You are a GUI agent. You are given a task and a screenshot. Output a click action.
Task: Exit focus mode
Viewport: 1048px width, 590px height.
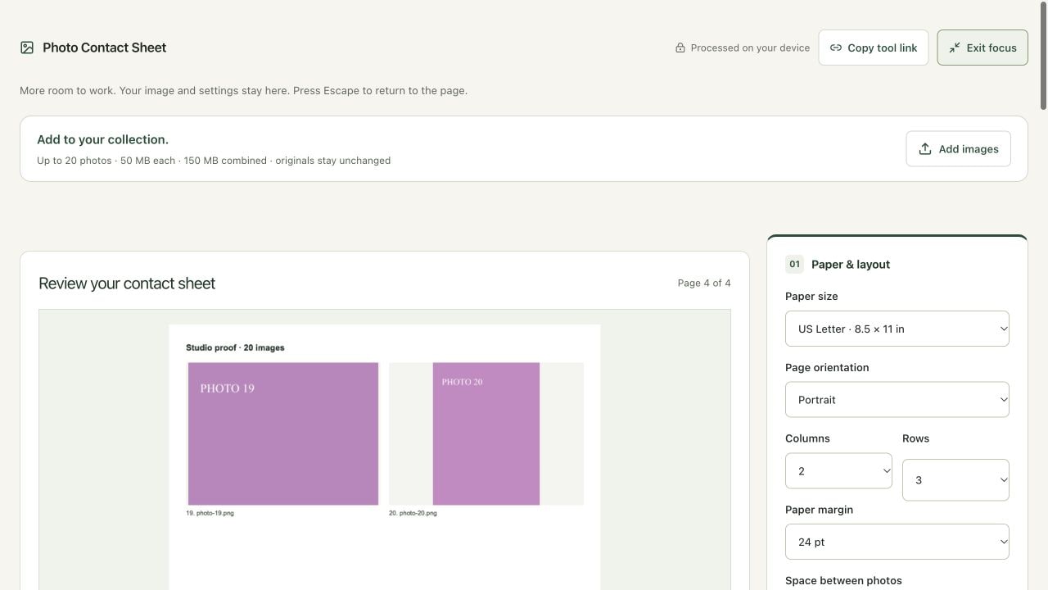point(982,48)
